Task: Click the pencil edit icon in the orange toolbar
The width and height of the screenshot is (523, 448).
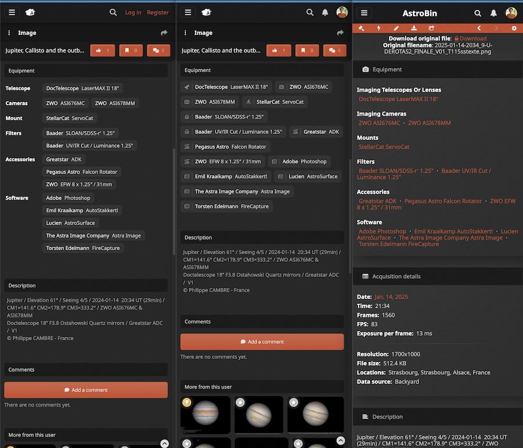Action: coord(396,28)
